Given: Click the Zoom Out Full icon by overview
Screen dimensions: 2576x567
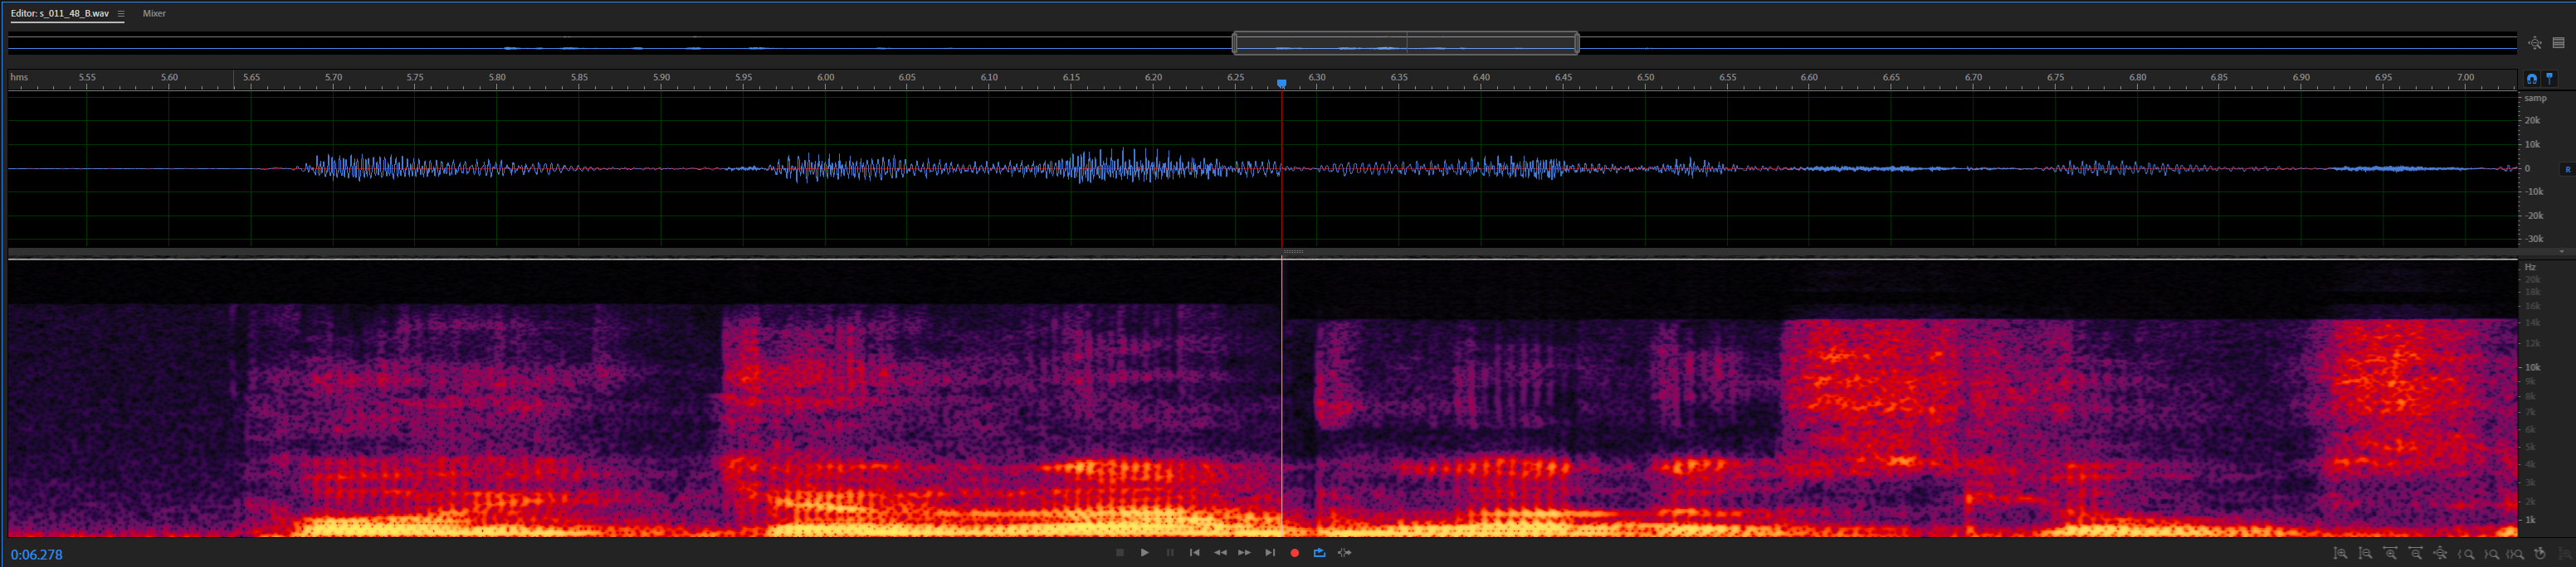Looking at the screenshot, I should point(2534,43).
